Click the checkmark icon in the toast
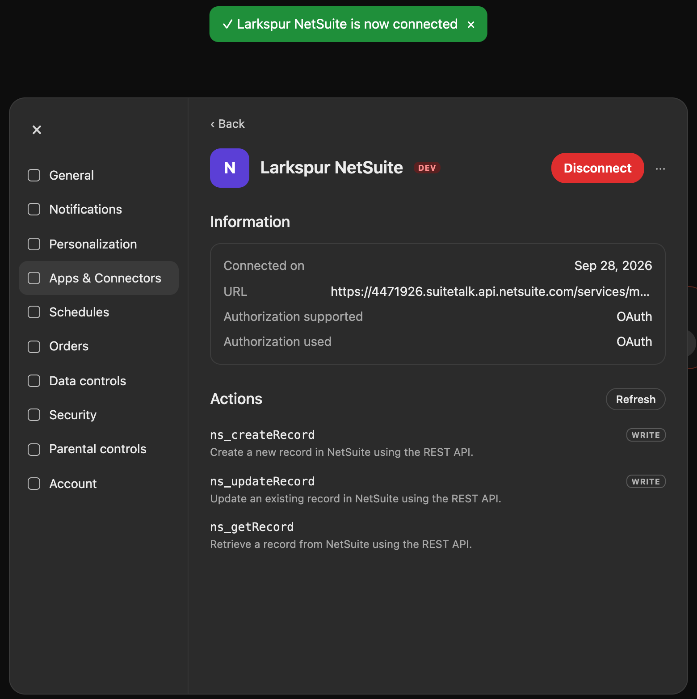 [x=227, y=24]
